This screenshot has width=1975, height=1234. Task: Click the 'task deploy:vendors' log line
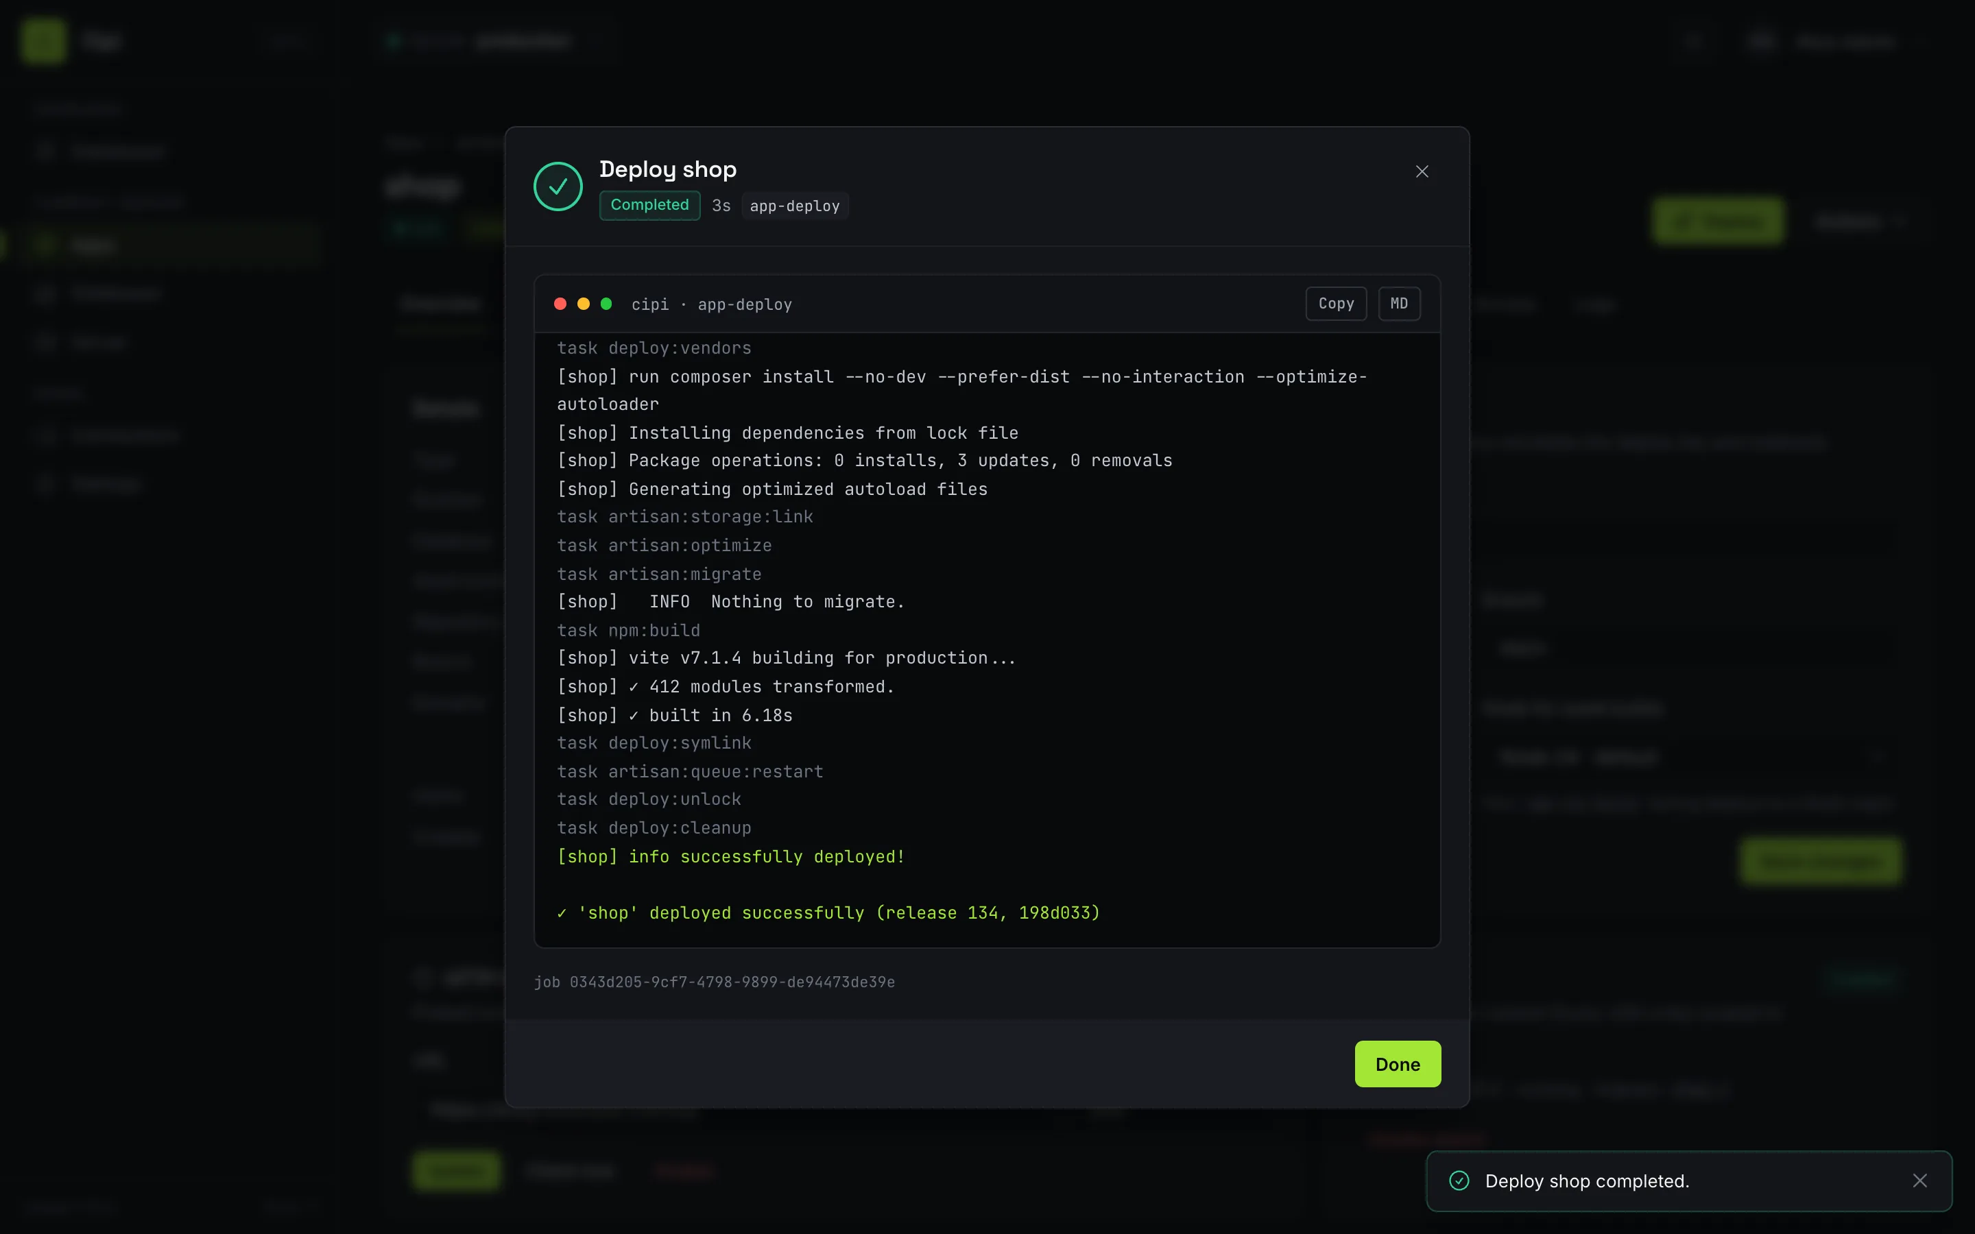654,348
